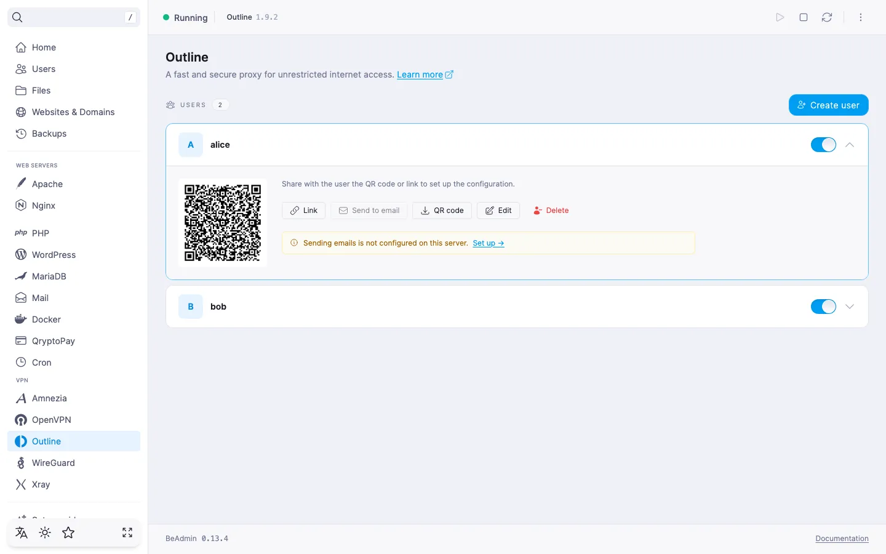Viewport: 886px width, 554px height.
Task: Click the Learn more link
Action: tap(425, 74)
